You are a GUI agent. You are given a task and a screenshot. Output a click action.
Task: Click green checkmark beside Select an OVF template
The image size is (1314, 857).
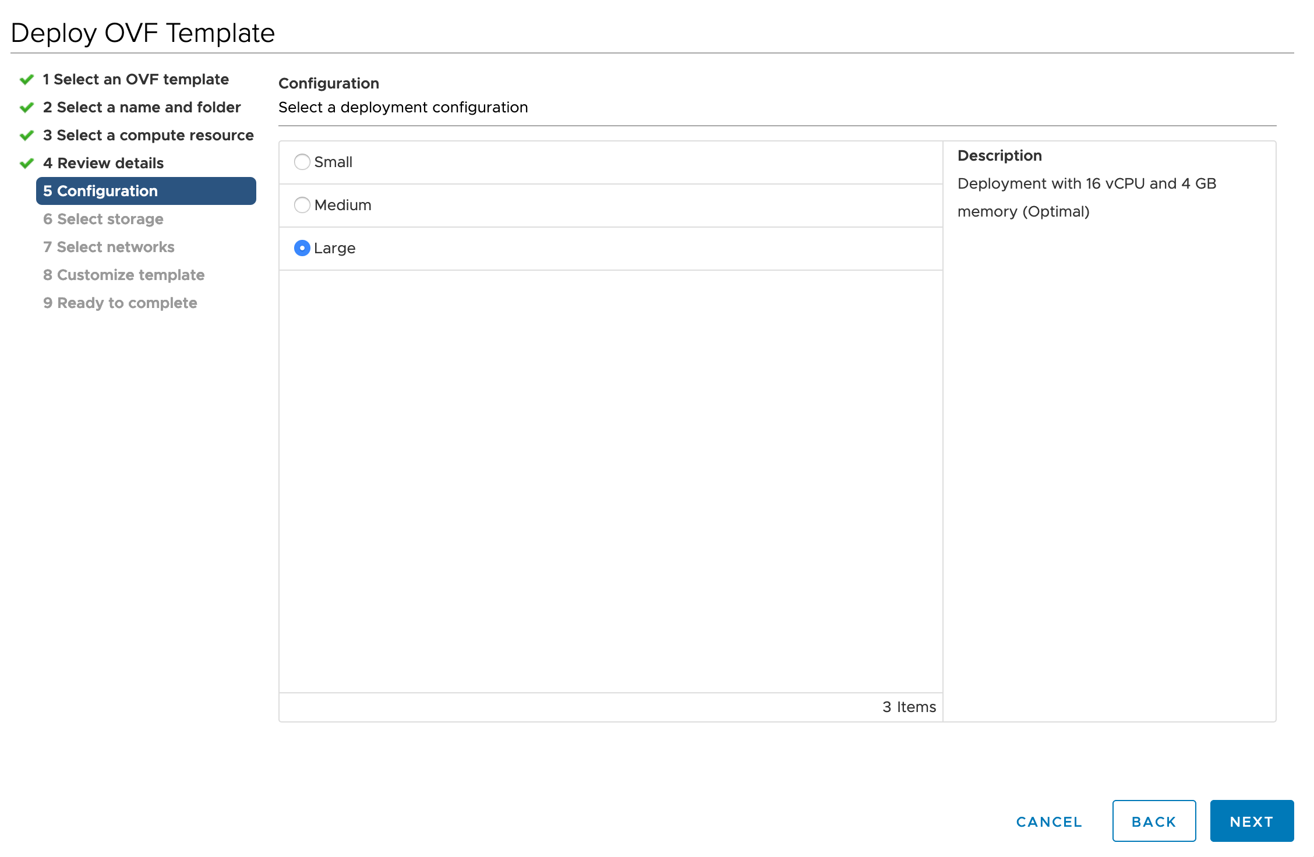[27, 80]
